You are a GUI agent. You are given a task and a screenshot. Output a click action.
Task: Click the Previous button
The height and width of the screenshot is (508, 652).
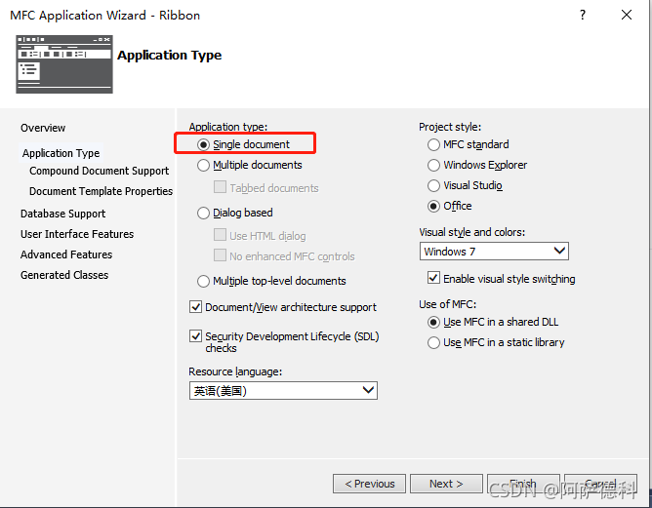[x=369, y=484]
